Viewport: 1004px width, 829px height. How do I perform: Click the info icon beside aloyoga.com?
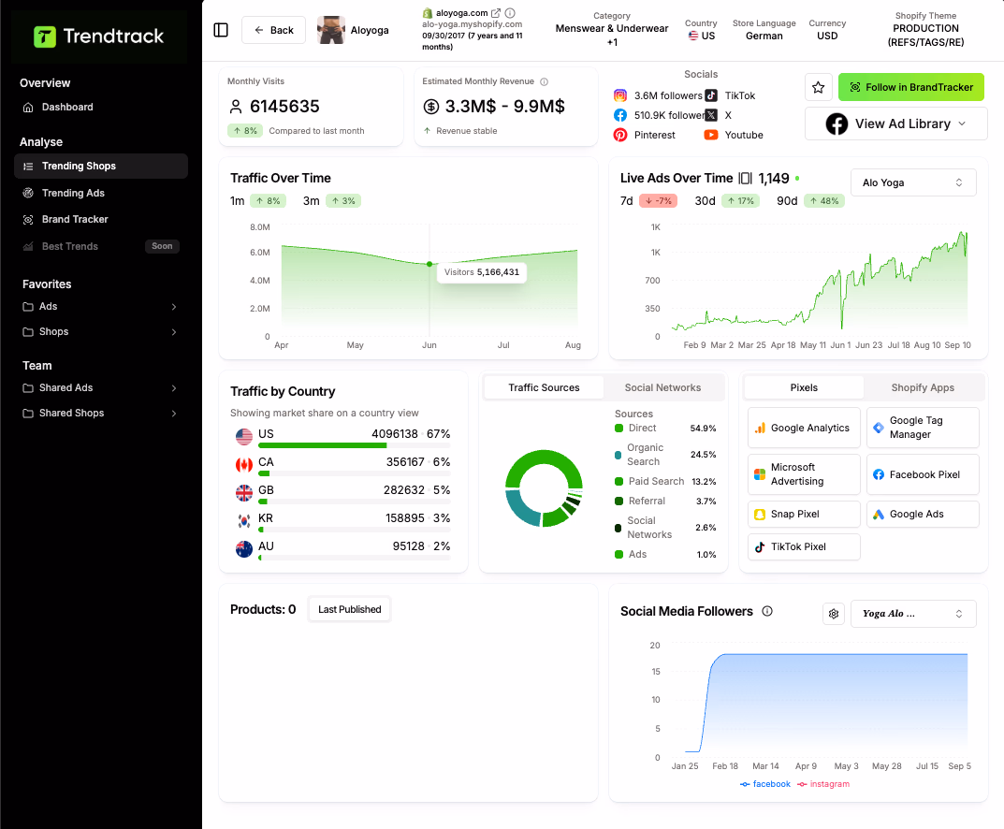[510, 13]
